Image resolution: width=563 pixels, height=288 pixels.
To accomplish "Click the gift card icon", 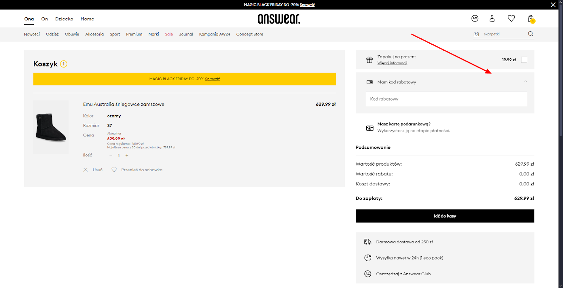I will pos(370,128).
